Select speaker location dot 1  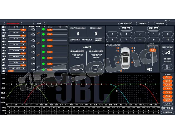coord(118,48)
